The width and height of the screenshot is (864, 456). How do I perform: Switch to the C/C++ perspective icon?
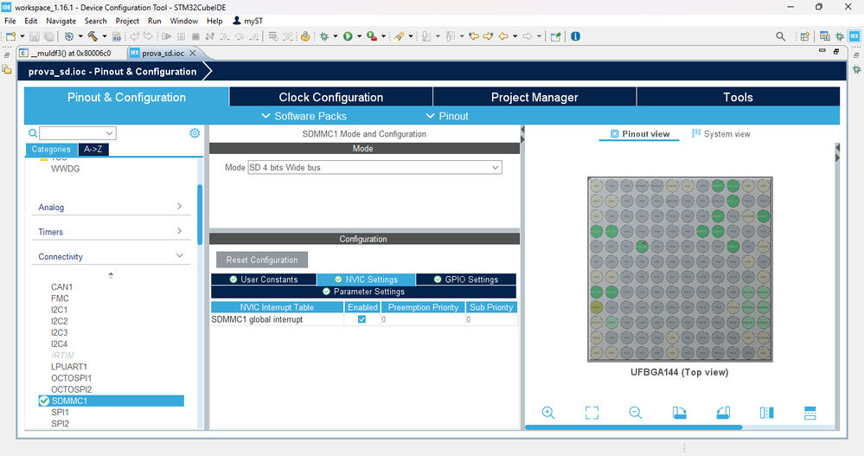[x=824, y=36]
